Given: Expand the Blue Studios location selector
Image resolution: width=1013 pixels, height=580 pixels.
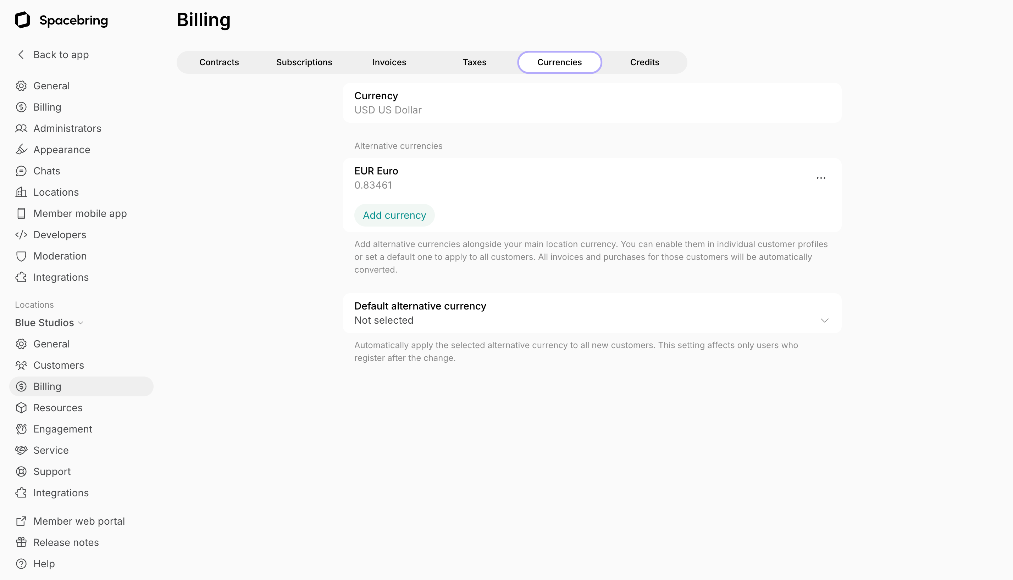Looking at the screenshot, I should click(49, 323).
